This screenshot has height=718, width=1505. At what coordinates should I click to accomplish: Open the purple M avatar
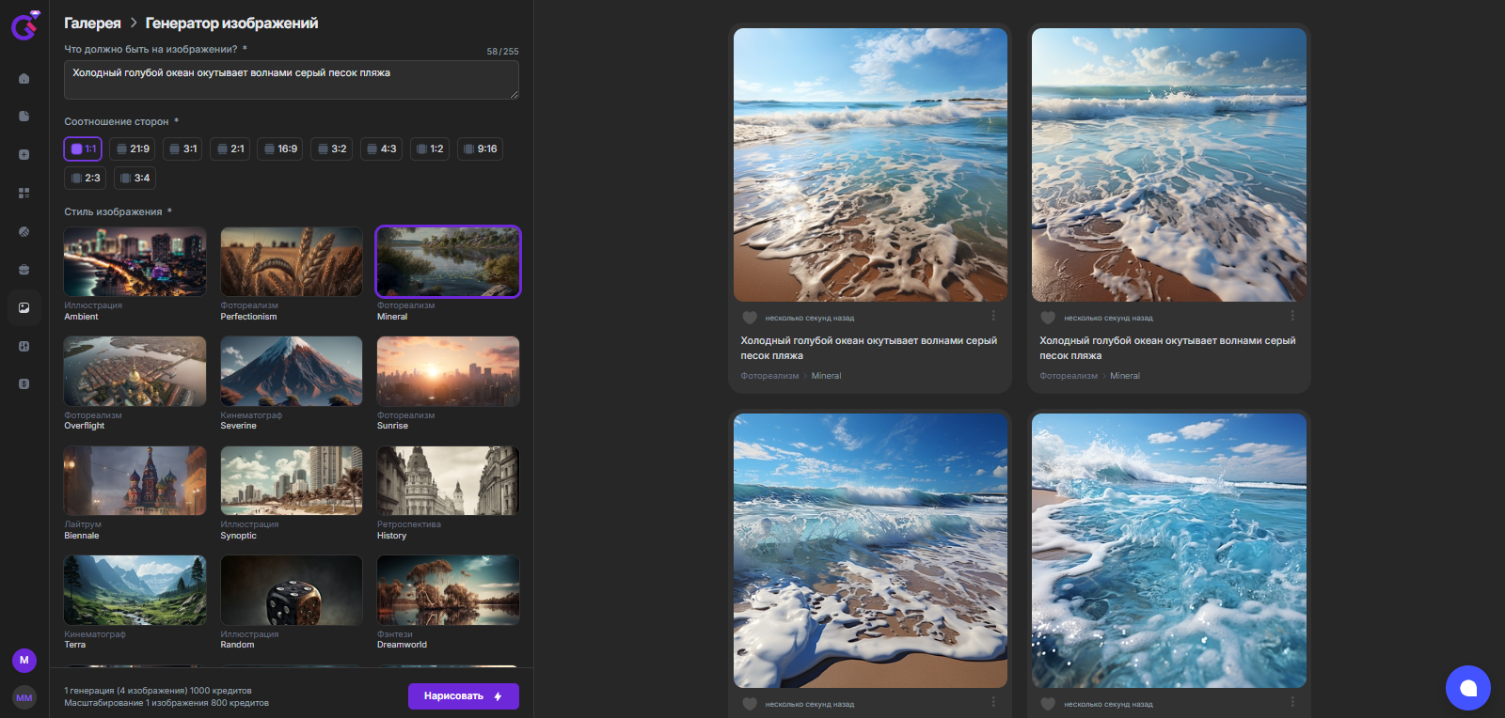24,660
